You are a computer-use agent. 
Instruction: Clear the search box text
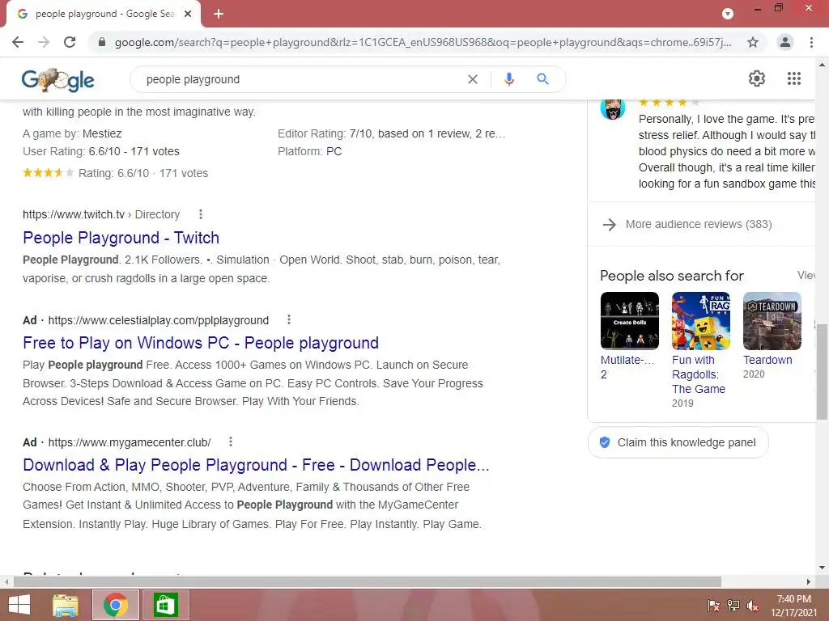click(473, 79)
